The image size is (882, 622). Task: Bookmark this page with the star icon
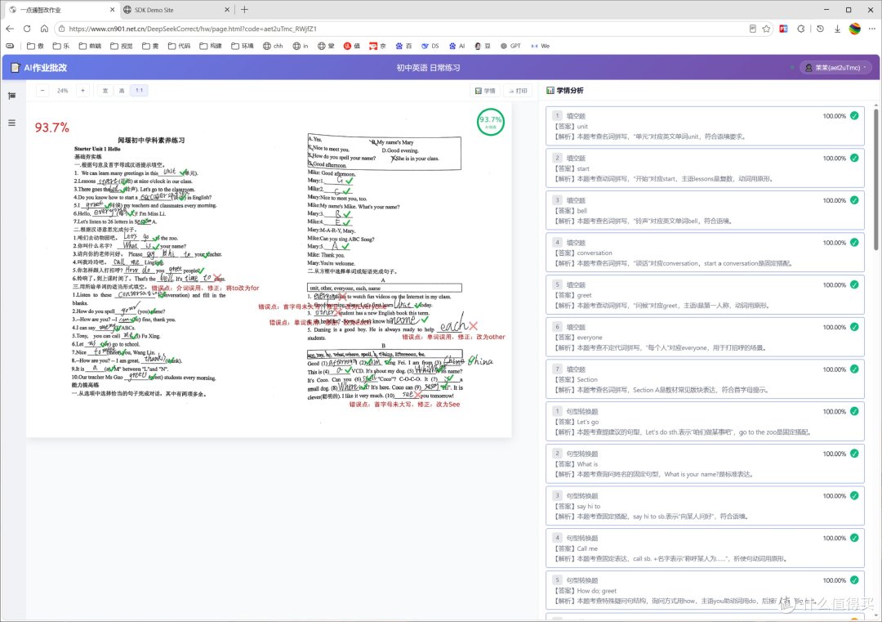tap(766, 29)
